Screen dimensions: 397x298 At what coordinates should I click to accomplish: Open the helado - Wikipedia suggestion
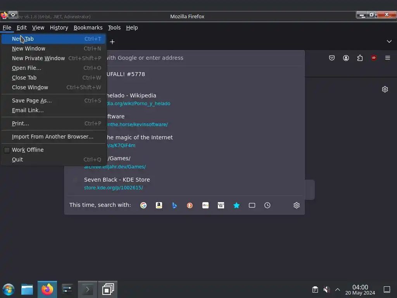click(x=131, y=95)
